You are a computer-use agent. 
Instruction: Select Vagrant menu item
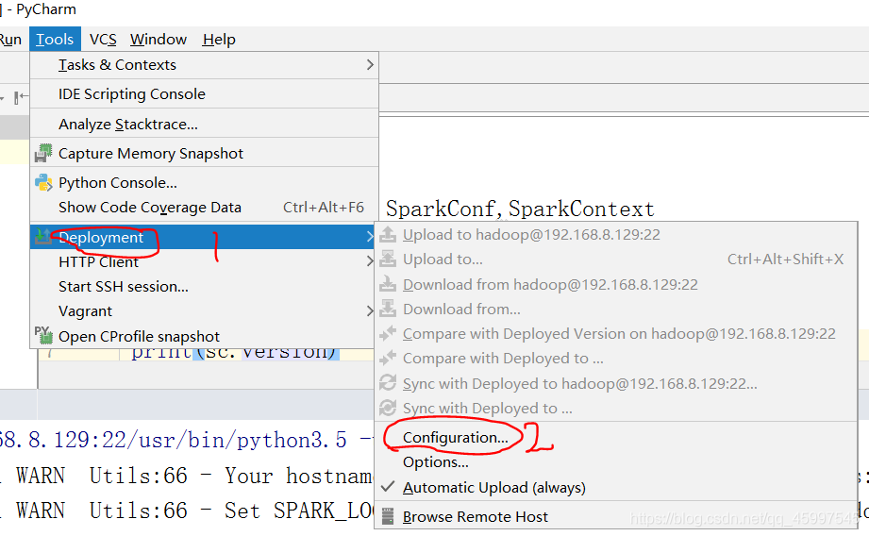[x=204, y=311]
